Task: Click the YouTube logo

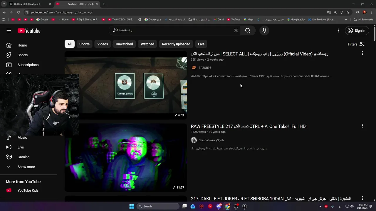Action: click(29, 30)
